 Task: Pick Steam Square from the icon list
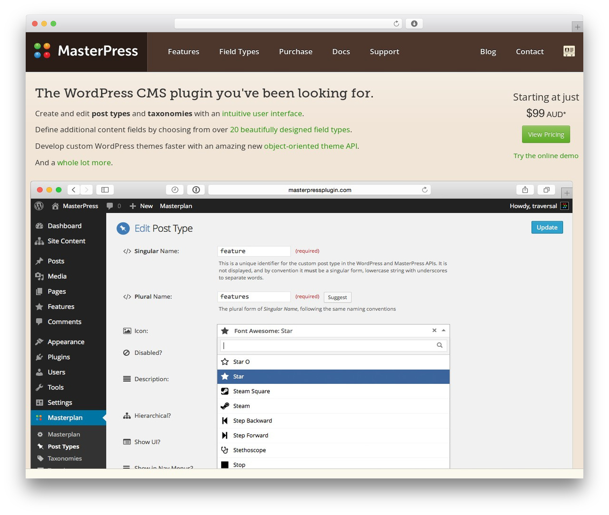[x=334, y=391]
